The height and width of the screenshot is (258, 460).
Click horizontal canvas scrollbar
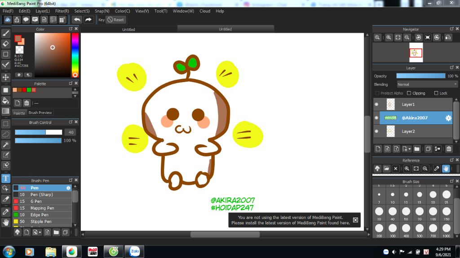point(225,234)
